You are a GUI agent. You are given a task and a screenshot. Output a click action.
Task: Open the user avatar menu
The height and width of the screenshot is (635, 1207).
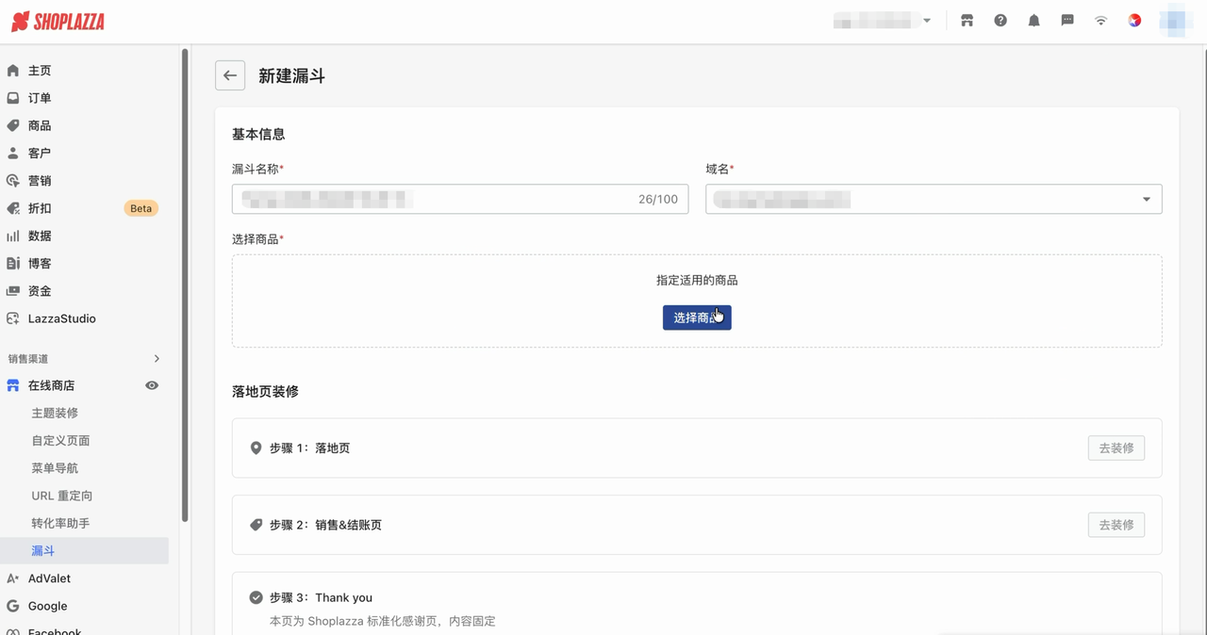coord(1175,21)
